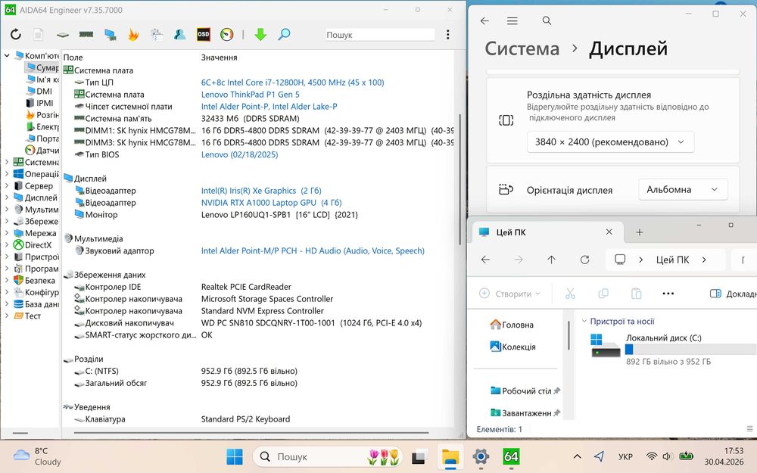Open the Intel Iris Xe Graphics link
The image size is (757, 473).
click(x=261, y=191)
